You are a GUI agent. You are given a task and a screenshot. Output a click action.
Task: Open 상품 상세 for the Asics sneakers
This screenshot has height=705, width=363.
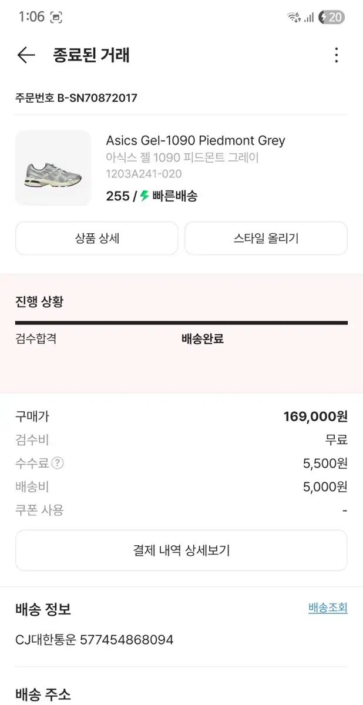(97, 238)
